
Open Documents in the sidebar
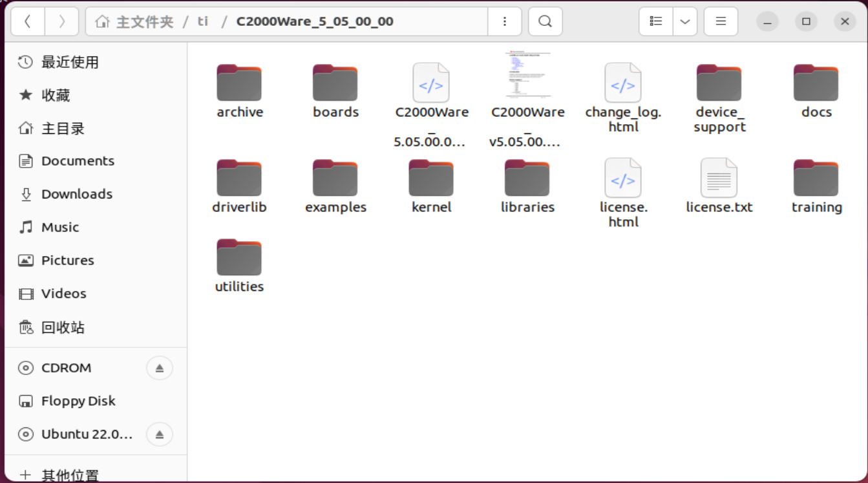coord(96,161)
